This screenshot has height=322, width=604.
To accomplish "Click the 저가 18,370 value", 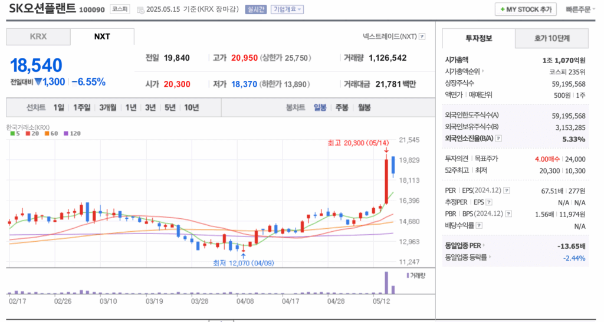I will (244, 84).
